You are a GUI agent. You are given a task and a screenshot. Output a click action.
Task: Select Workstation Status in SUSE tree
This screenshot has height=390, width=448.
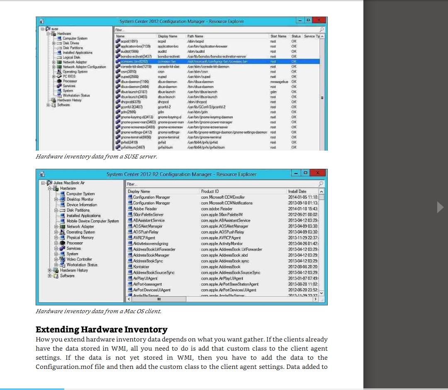click(x=75, y=95)
